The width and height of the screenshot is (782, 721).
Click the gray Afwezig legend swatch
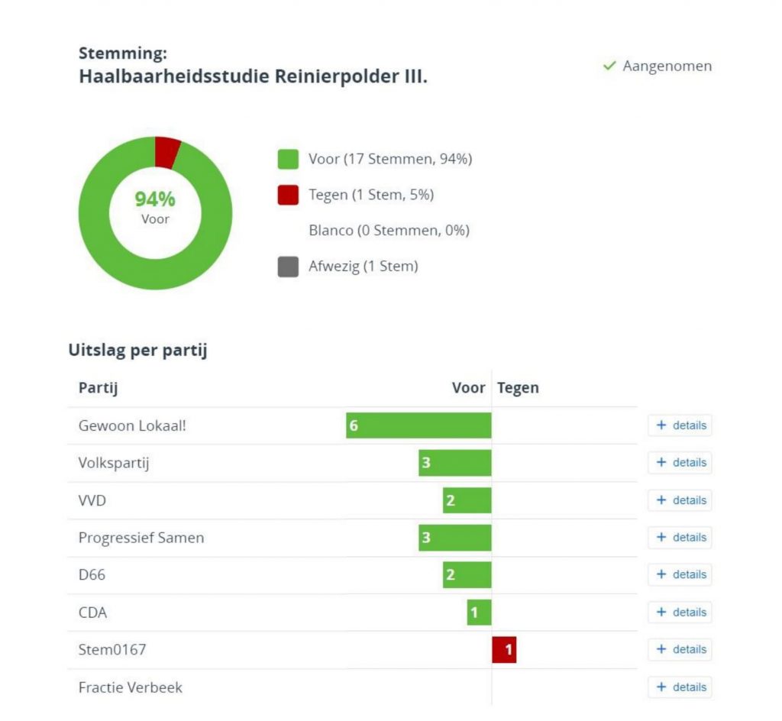tap(288, 267)
